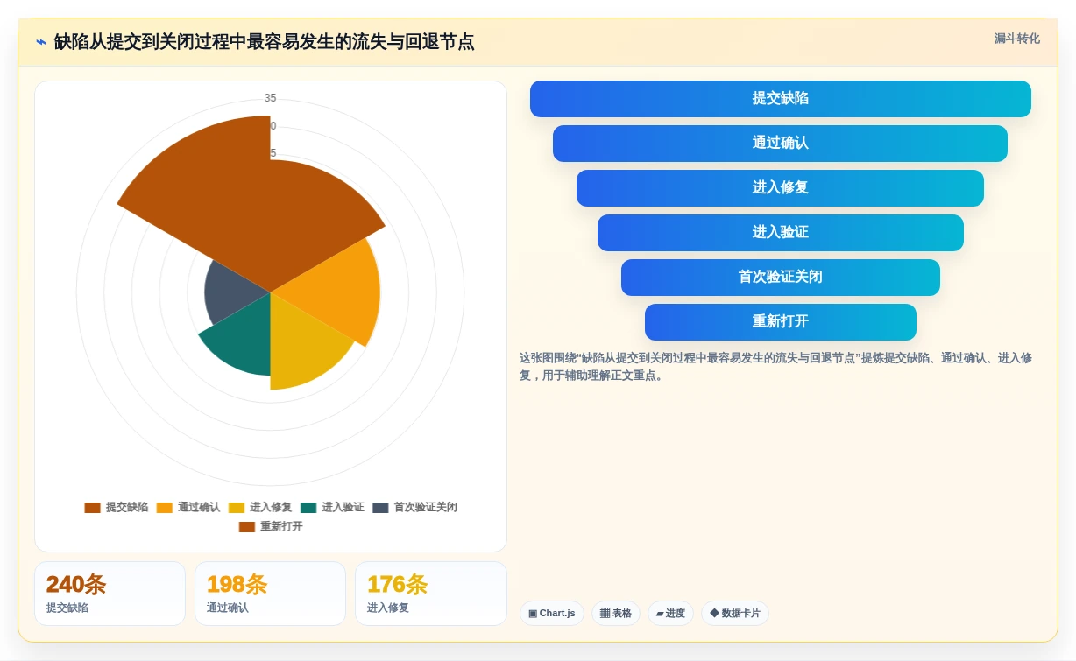1076x661 pixels.
Task: Toggle the 进入验证 legend swatch
Action: (x=308, y=508)
